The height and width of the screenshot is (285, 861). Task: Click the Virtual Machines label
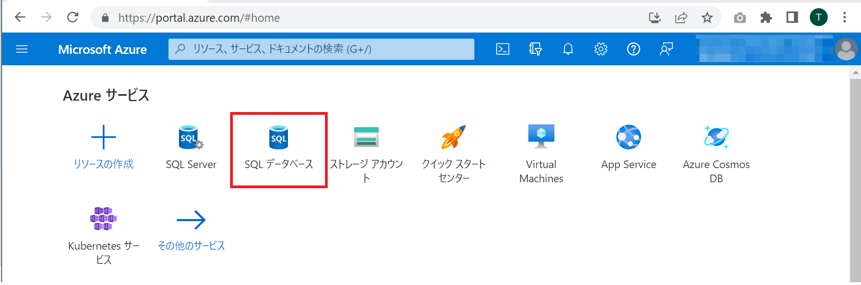541,171
